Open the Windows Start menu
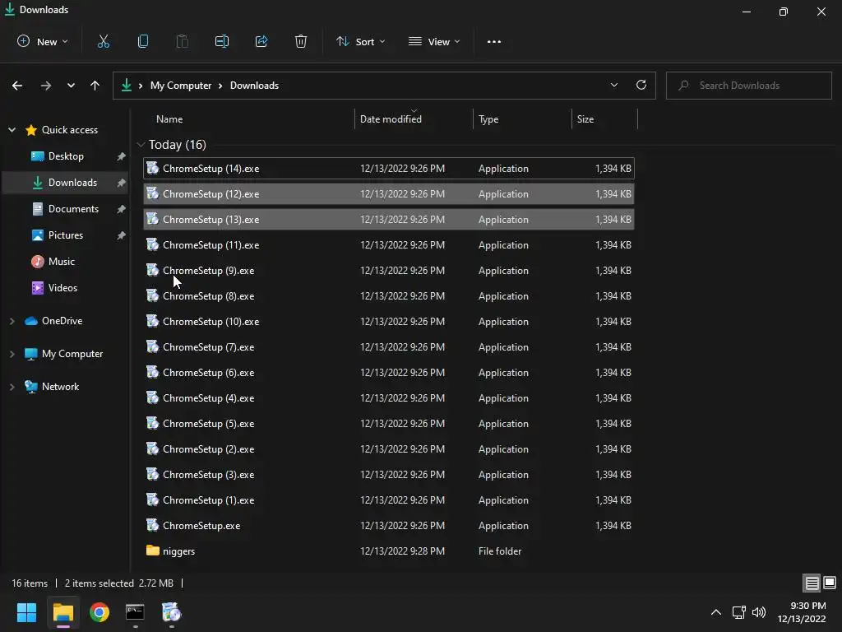The width and height of the screenshot is (842, 632). tap(27, 612)
